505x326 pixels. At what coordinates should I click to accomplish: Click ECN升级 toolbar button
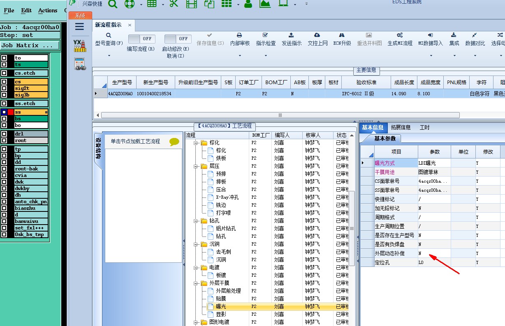tap(342, 39)
